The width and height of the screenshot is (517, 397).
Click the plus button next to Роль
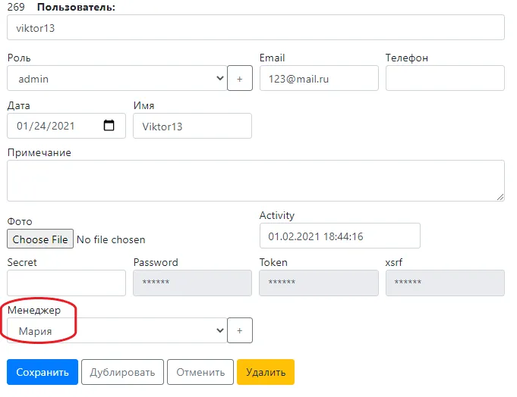(240, 78)
